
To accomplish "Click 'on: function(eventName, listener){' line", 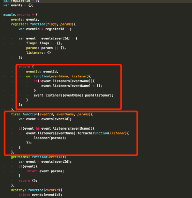I will point(58,76).
